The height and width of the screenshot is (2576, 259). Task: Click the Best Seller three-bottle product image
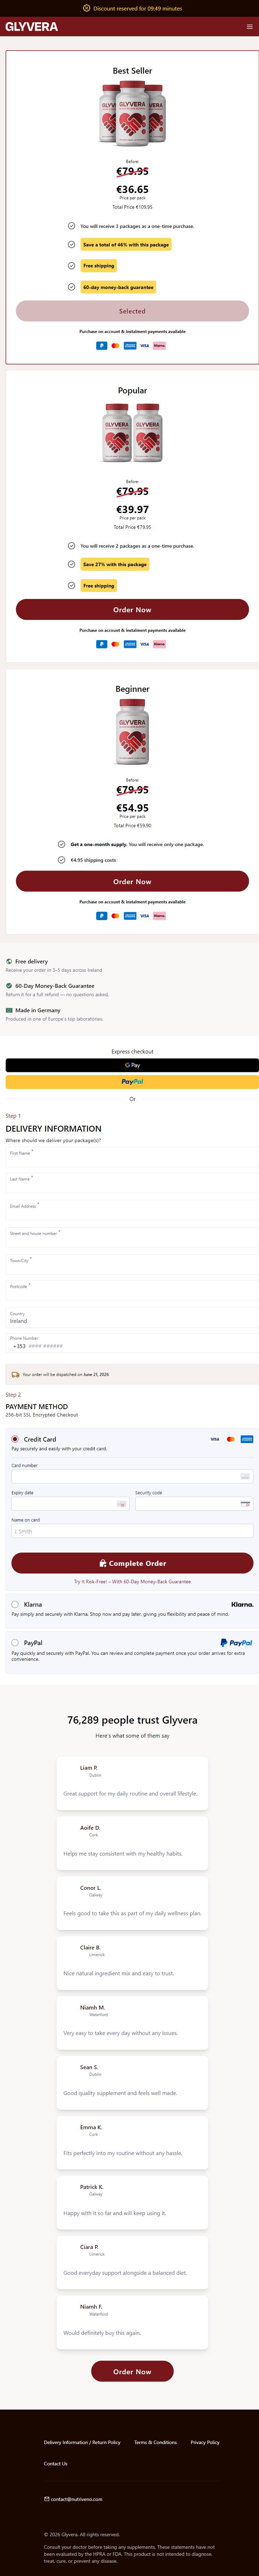point(132,113)
